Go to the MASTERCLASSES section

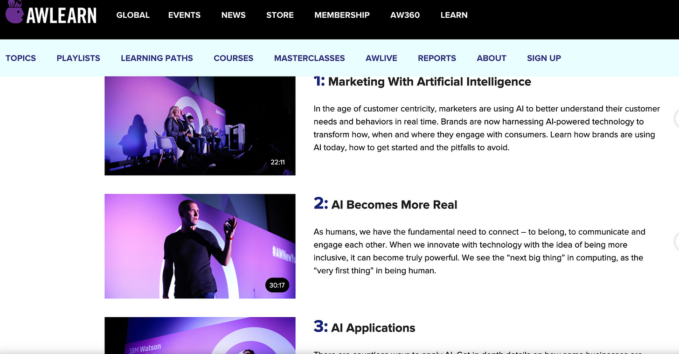pyautogui.click(x=309, y=58)
